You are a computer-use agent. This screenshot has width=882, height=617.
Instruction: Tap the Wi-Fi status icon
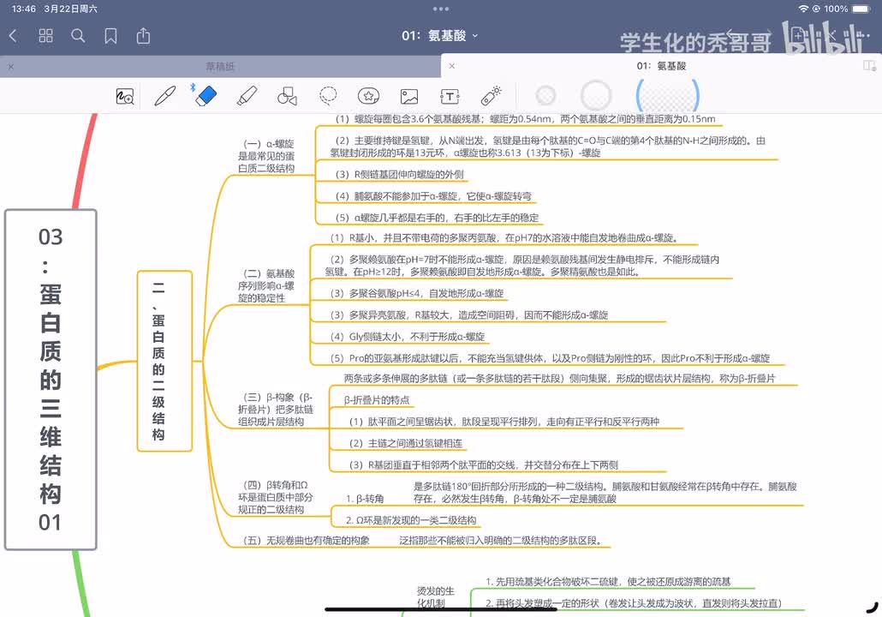[x=803, y=9]
